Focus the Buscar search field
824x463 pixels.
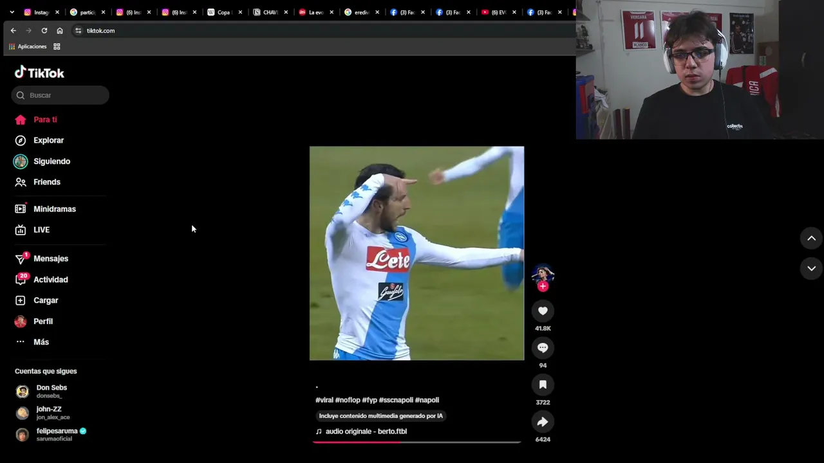pyautogui.click(x=61, y=95)
